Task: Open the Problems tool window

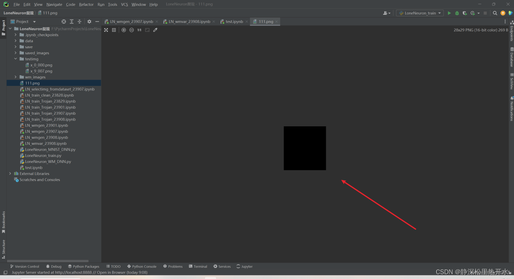Action: tap(173, 266)
